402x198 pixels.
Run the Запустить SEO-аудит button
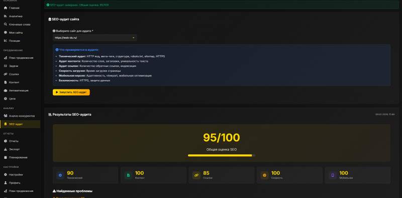(x=71, y=92)
